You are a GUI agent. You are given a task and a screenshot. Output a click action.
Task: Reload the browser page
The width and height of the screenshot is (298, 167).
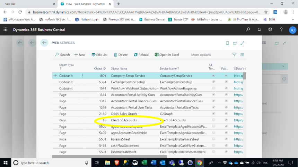click(x=20, y=12)
